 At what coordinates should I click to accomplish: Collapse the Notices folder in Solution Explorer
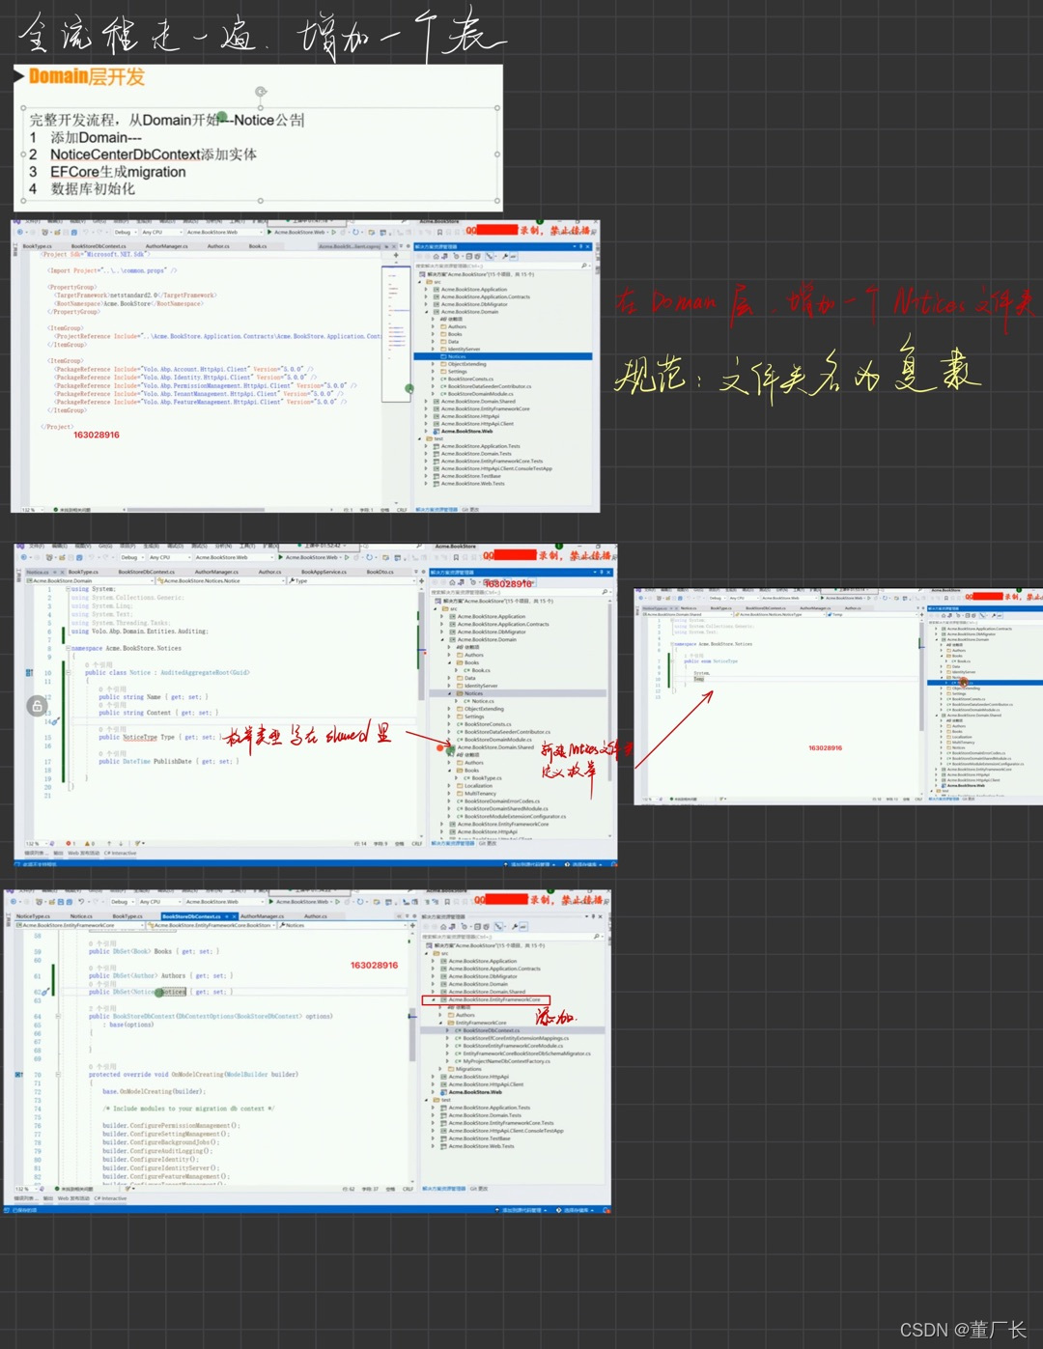click(450, 693)
